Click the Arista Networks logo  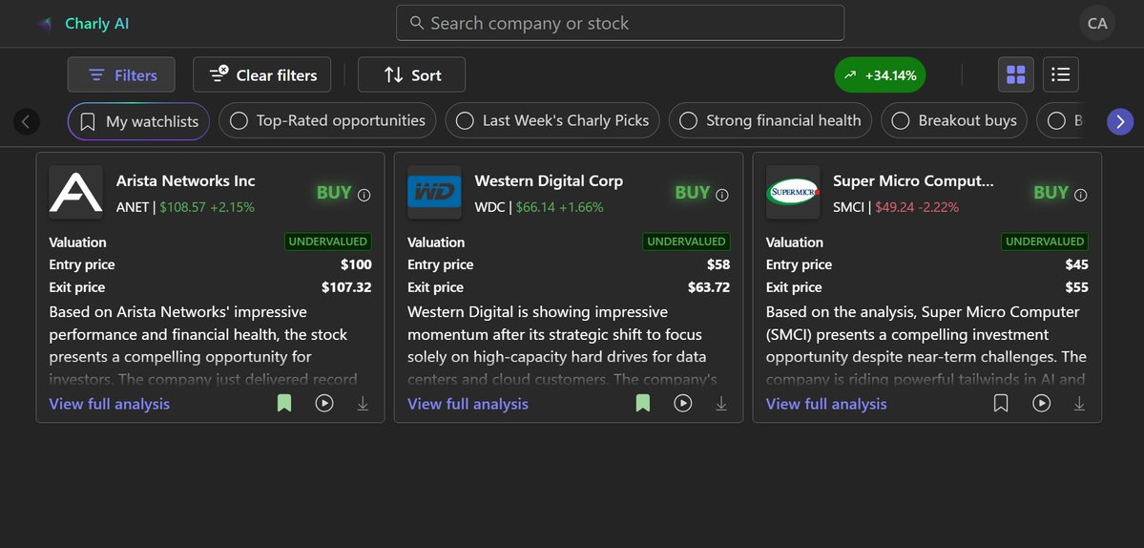coord(76,193)
